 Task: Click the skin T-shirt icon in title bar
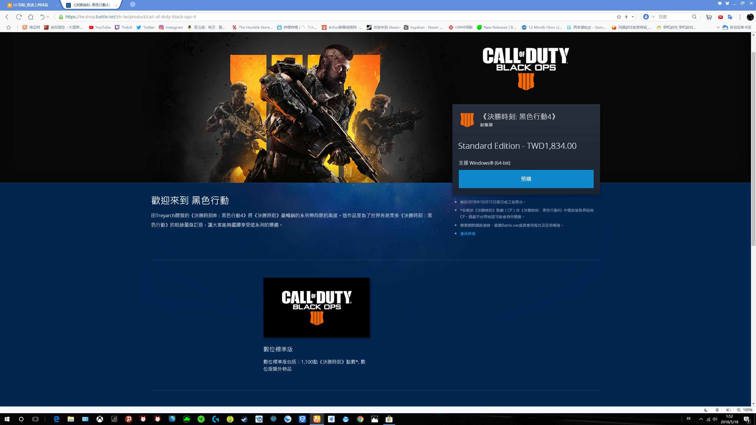coord(727,3)
